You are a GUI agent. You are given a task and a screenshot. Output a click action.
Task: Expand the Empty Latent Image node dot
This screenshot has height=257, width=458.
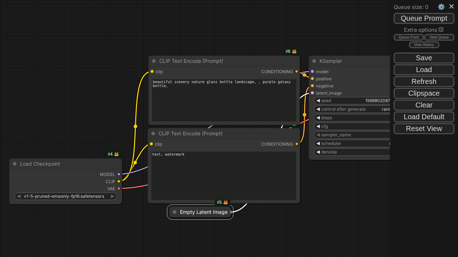[x=175, y=212]
